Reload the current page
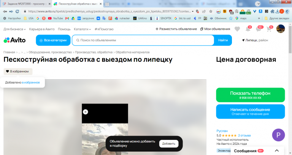 pos(17,11)
